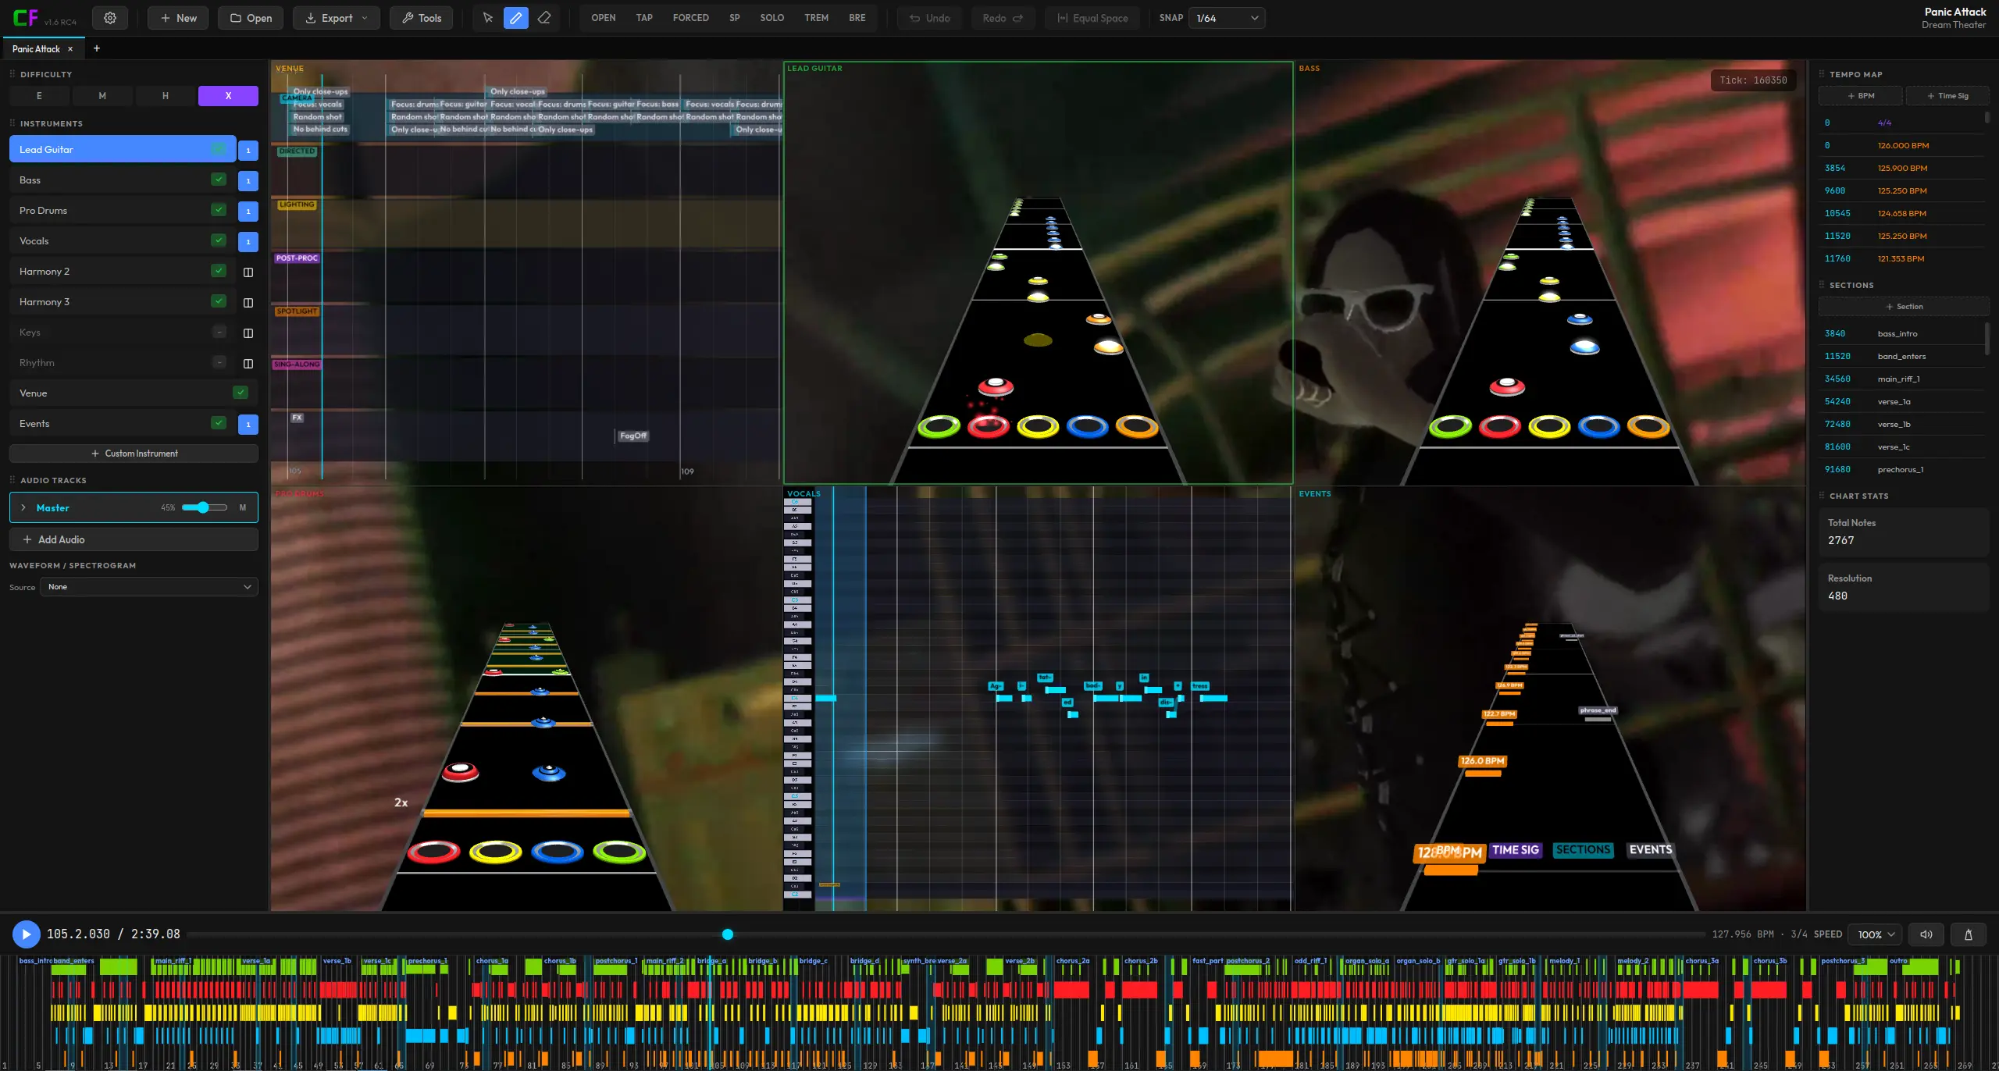This screenshot has width=1999, height=1071.
Task: Adjust the Master volume slider
Action: [205, 507]
